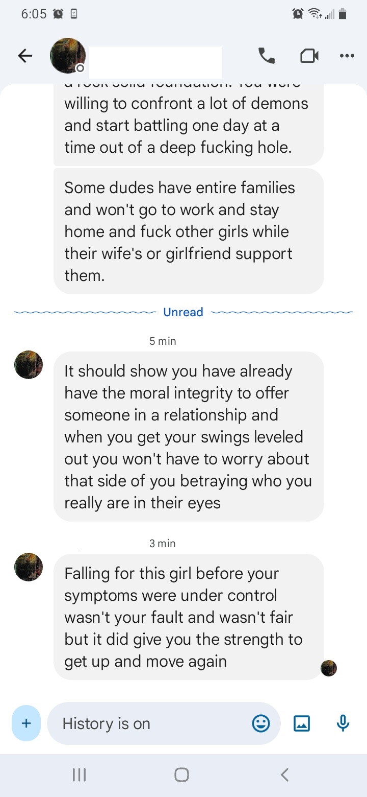Tap the 'History is on' message field

pyautogui.click(x=164, y=723)
